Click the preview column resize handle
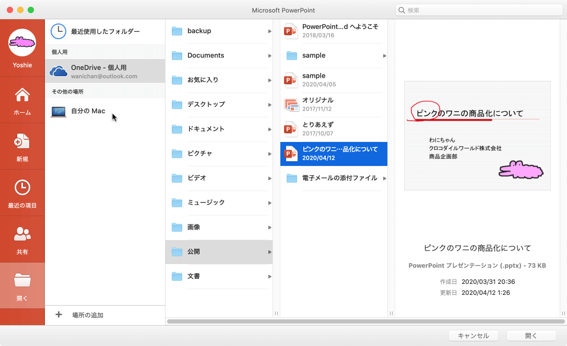This screenshot has height=346, width=567. click(563, 314)
